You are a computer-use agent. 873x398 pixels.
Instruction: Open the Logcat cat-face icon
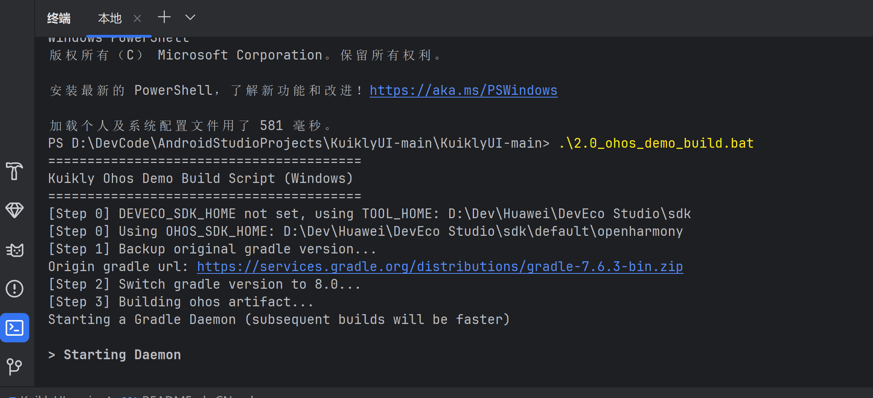pos(15,250)
